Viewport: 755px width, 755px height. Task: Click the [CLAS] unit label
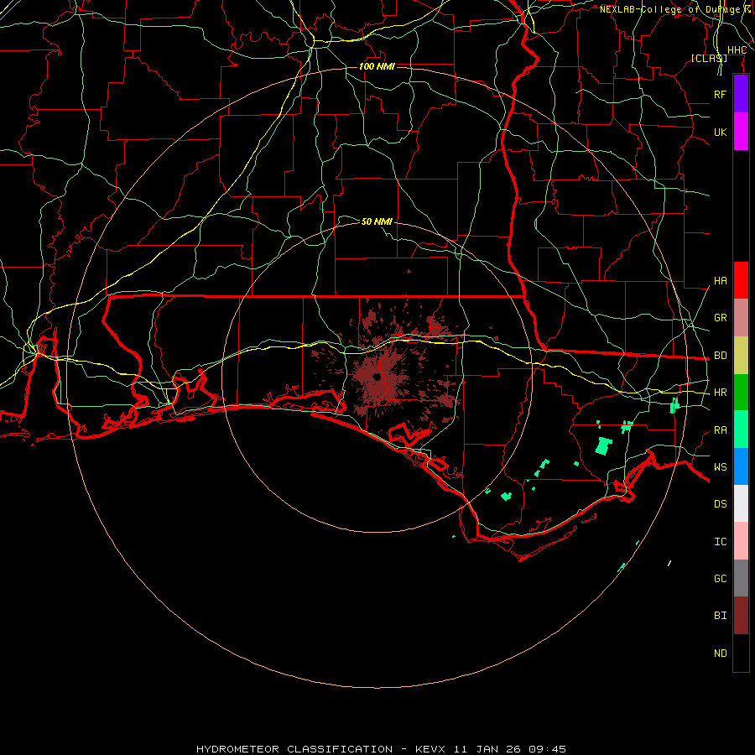point(709,58)
